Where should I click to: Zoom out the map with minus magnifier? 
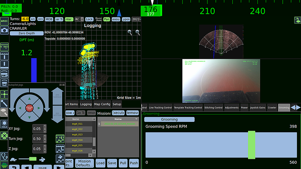point(130,32)
